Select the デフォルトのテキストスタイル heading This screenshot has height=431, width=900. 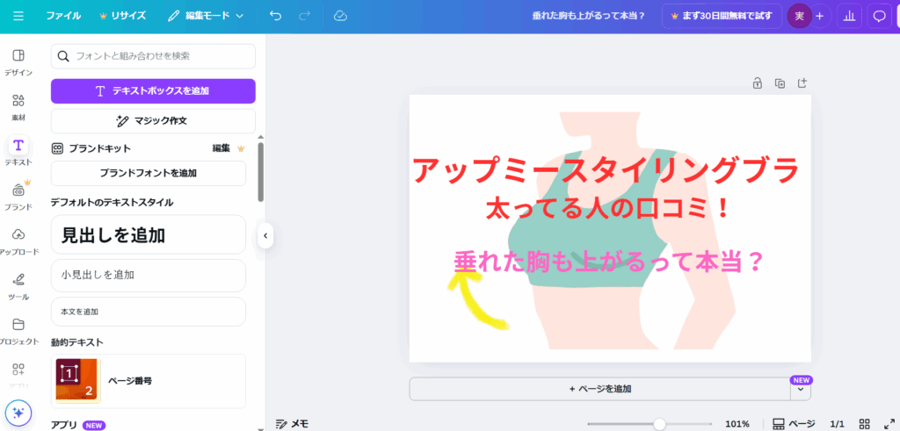click(x=112, y=202)
